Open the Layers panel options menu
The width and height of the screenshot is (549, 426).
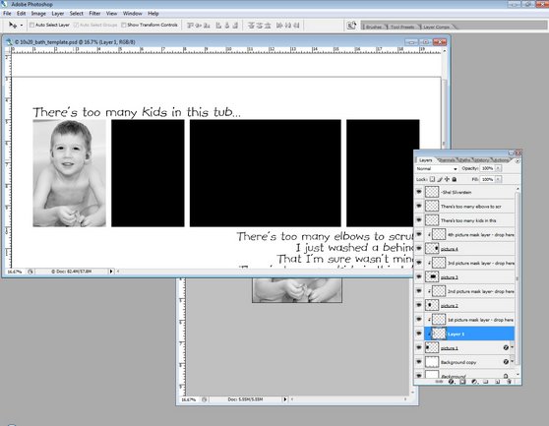[x=518, y=160]
